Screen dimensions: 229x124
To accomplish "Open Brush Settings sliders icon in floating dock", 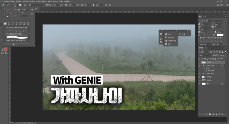I will click(x=161, y=42).
